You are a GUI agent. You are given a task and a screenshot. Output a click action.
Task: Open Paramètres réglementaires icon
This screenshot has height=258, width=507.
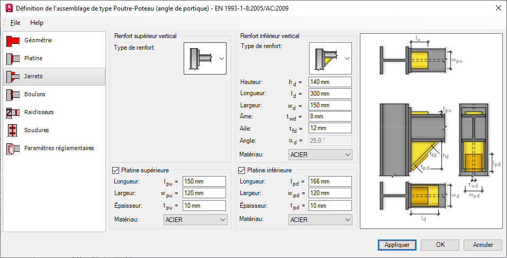click(x=12, y=149)
